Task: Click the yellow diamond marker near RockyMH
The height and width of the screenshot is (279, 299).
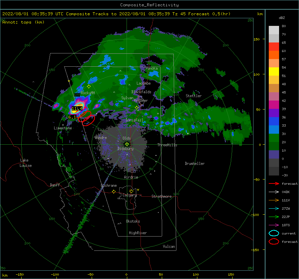Action: pyautogui.click(x=89, y=87)
